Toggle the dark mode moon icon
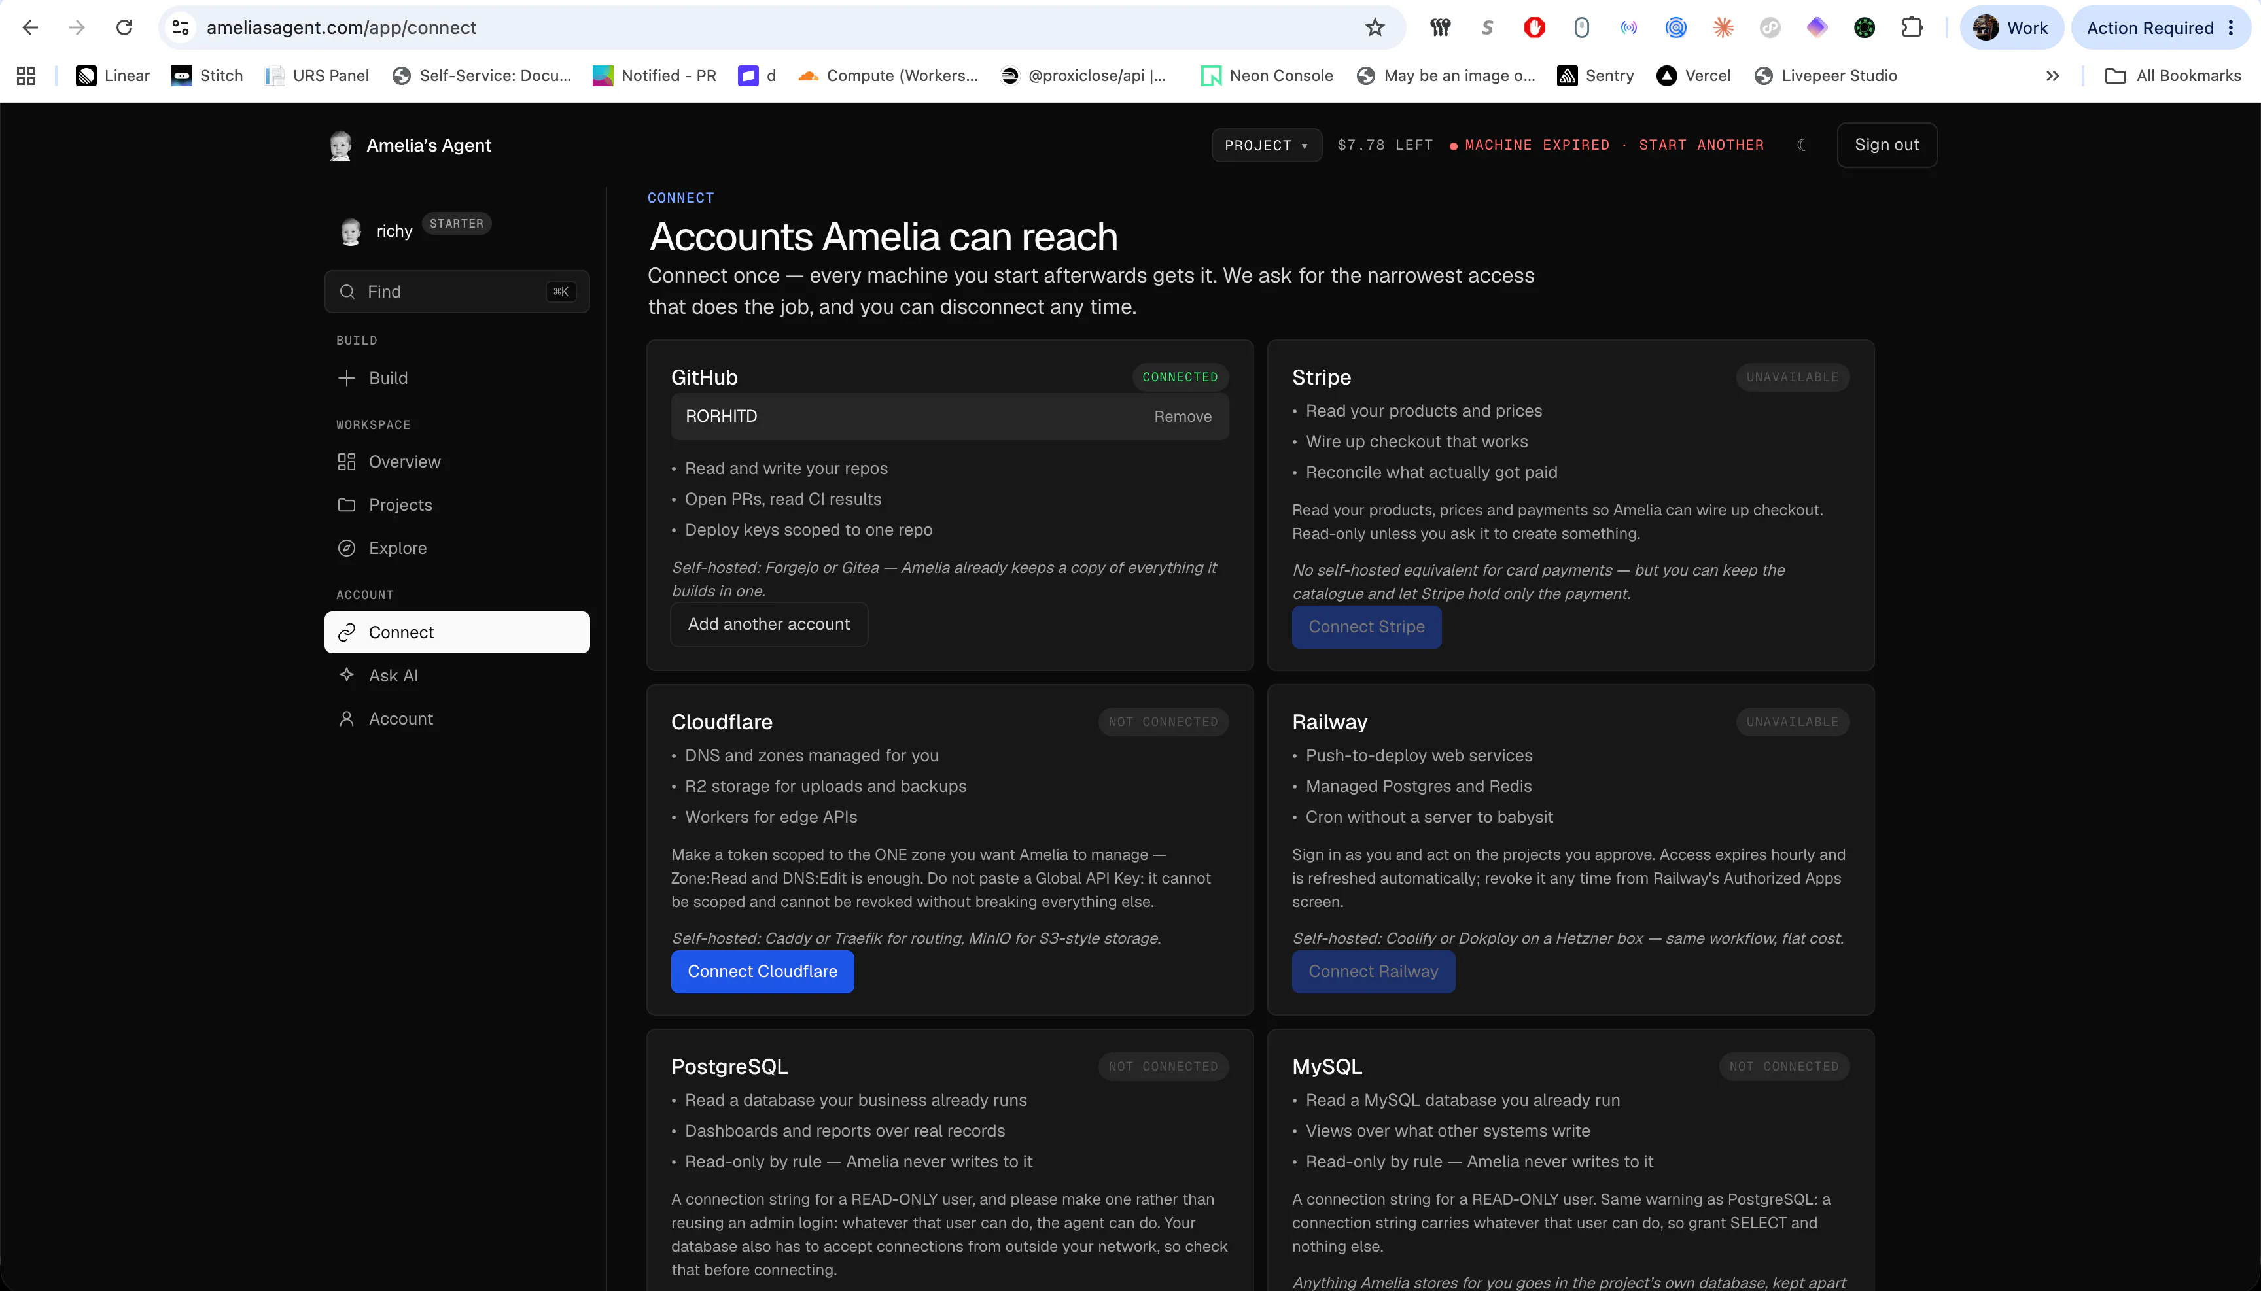2261x1291 pixels. (1802, 145)
